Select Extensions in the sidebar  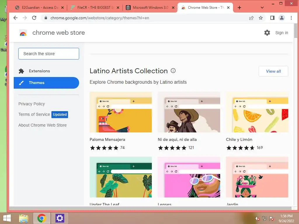(x=46, y=71)
